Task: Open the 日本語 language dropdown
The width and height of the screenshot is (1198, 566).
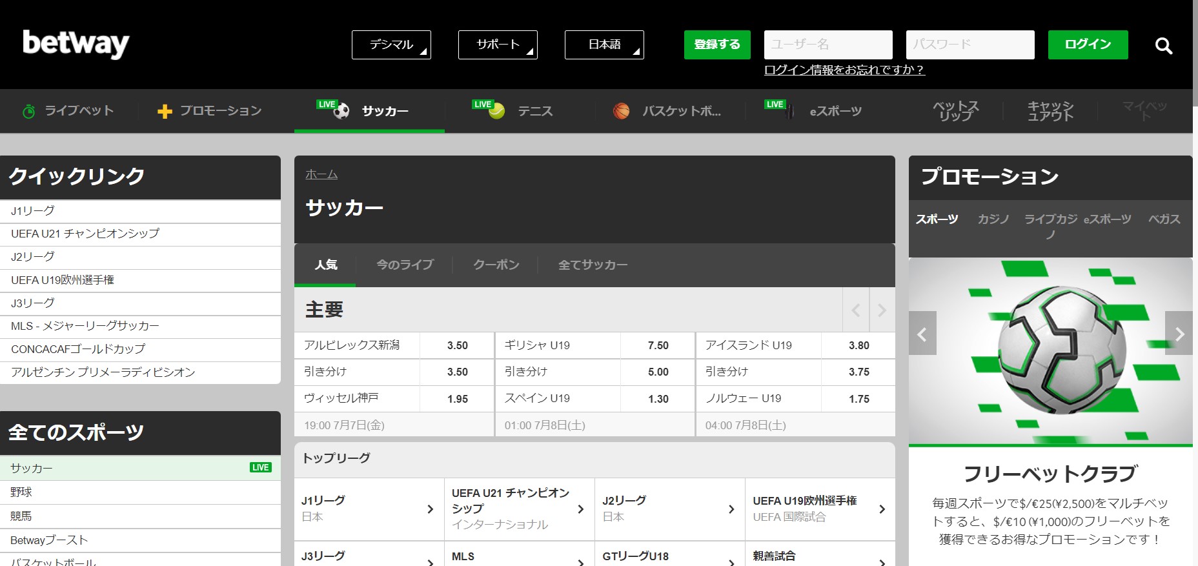Action: click(x=604, y=45)
